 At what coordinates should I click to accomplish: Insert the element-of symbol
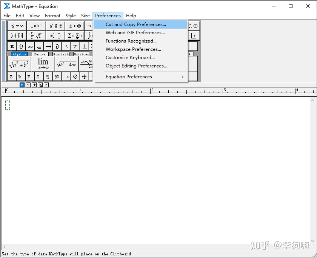tap(39, 46)
